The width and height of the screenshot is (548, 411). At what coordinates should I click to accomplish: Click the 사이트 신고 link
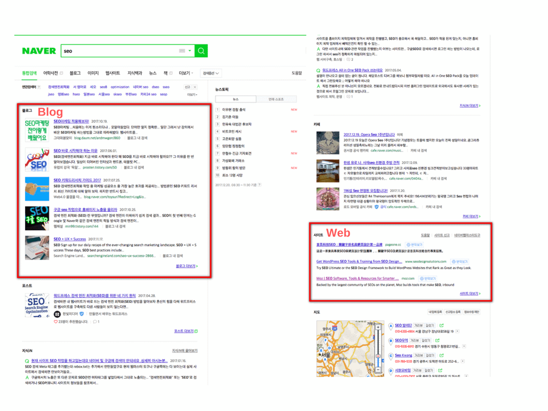(442, 235)
